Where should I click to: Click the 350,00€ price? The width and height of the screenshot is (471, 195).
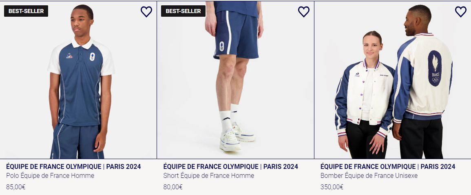tap(332, 187)
